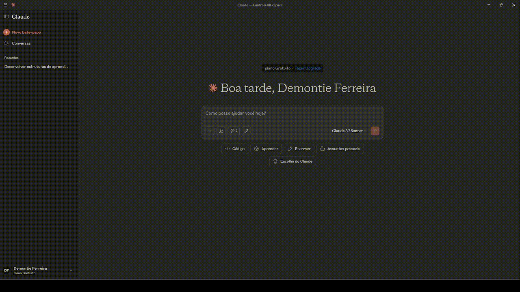Viewport: 520px width, 292px height.
Task: Click the plano Gratuito label above greeting
Action: tap(277, 68)
